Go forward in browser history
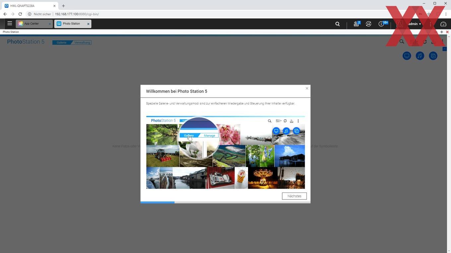451x253 pixels. pos(13,14)
